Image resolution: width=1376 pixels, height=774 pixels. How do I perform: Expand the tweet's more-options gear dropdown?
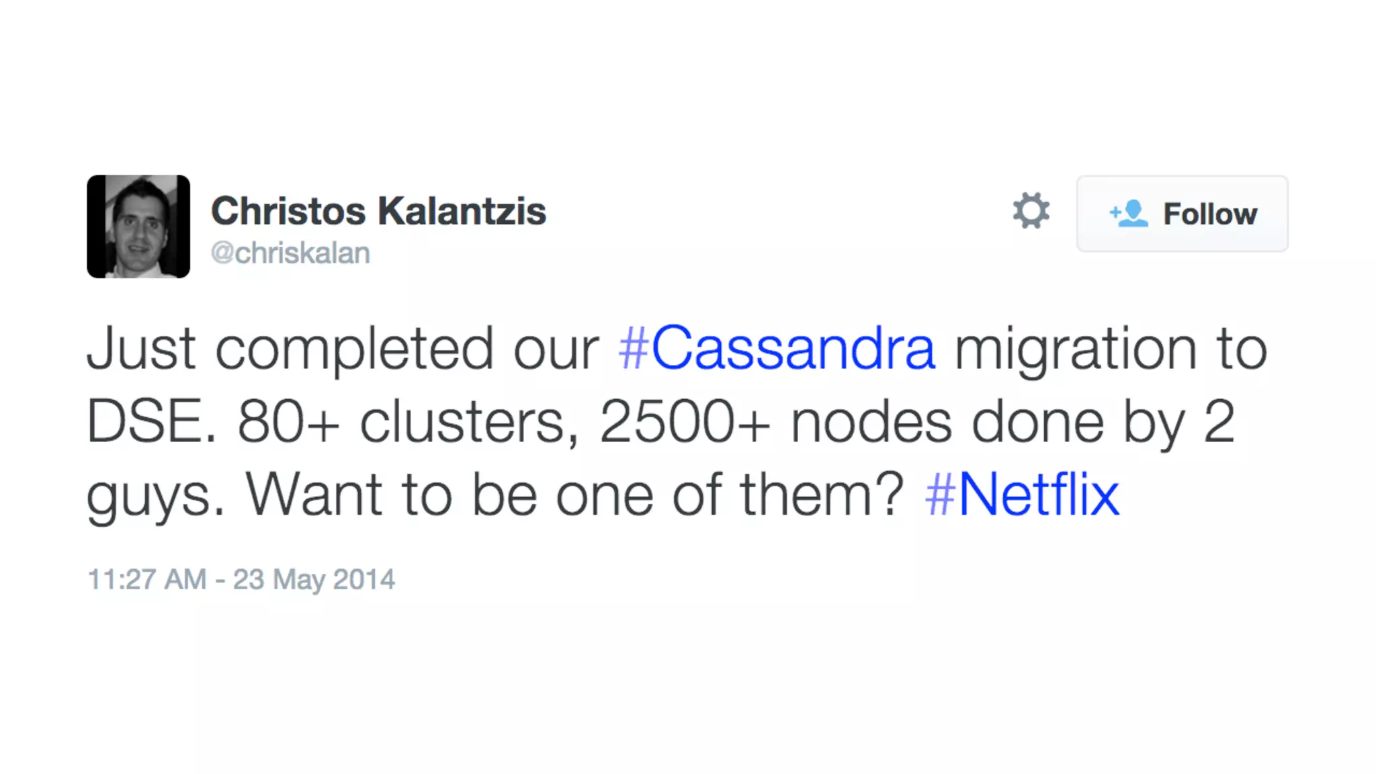1031,212
